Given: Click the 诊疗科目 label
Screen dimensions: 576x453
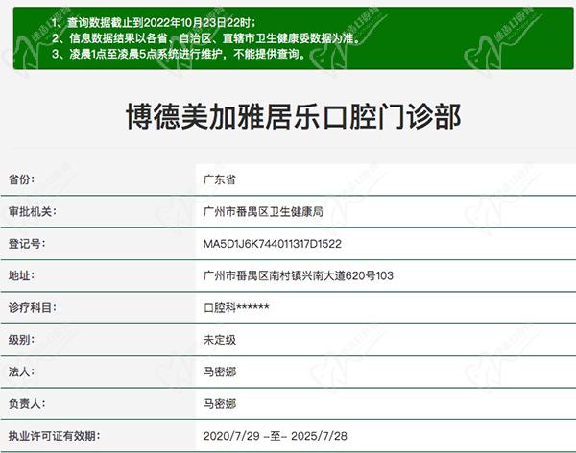Looking at the screenshot, I should coord(33,308).
